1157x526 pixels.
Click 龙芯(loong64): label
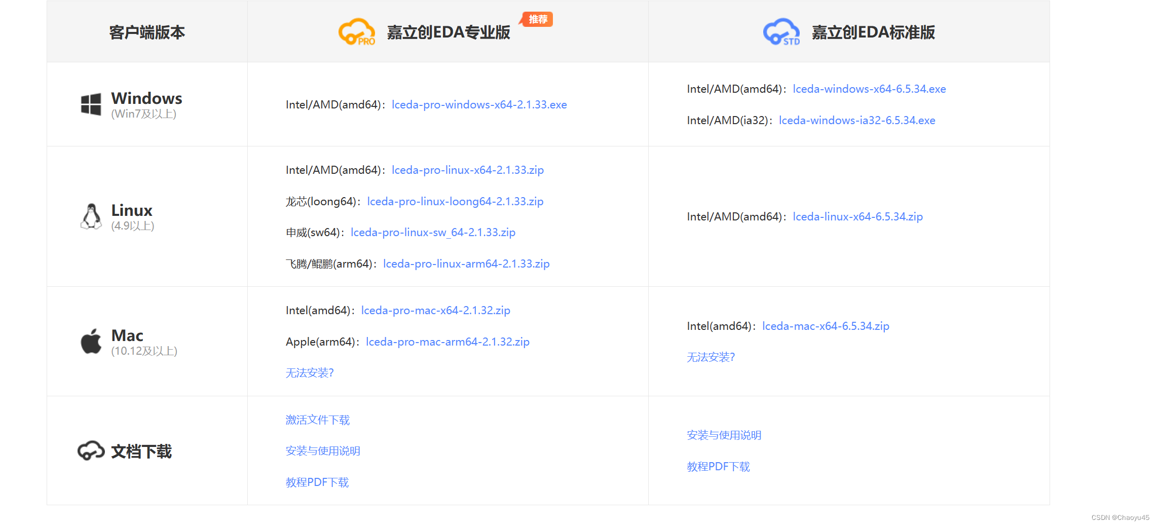[323, 201]
